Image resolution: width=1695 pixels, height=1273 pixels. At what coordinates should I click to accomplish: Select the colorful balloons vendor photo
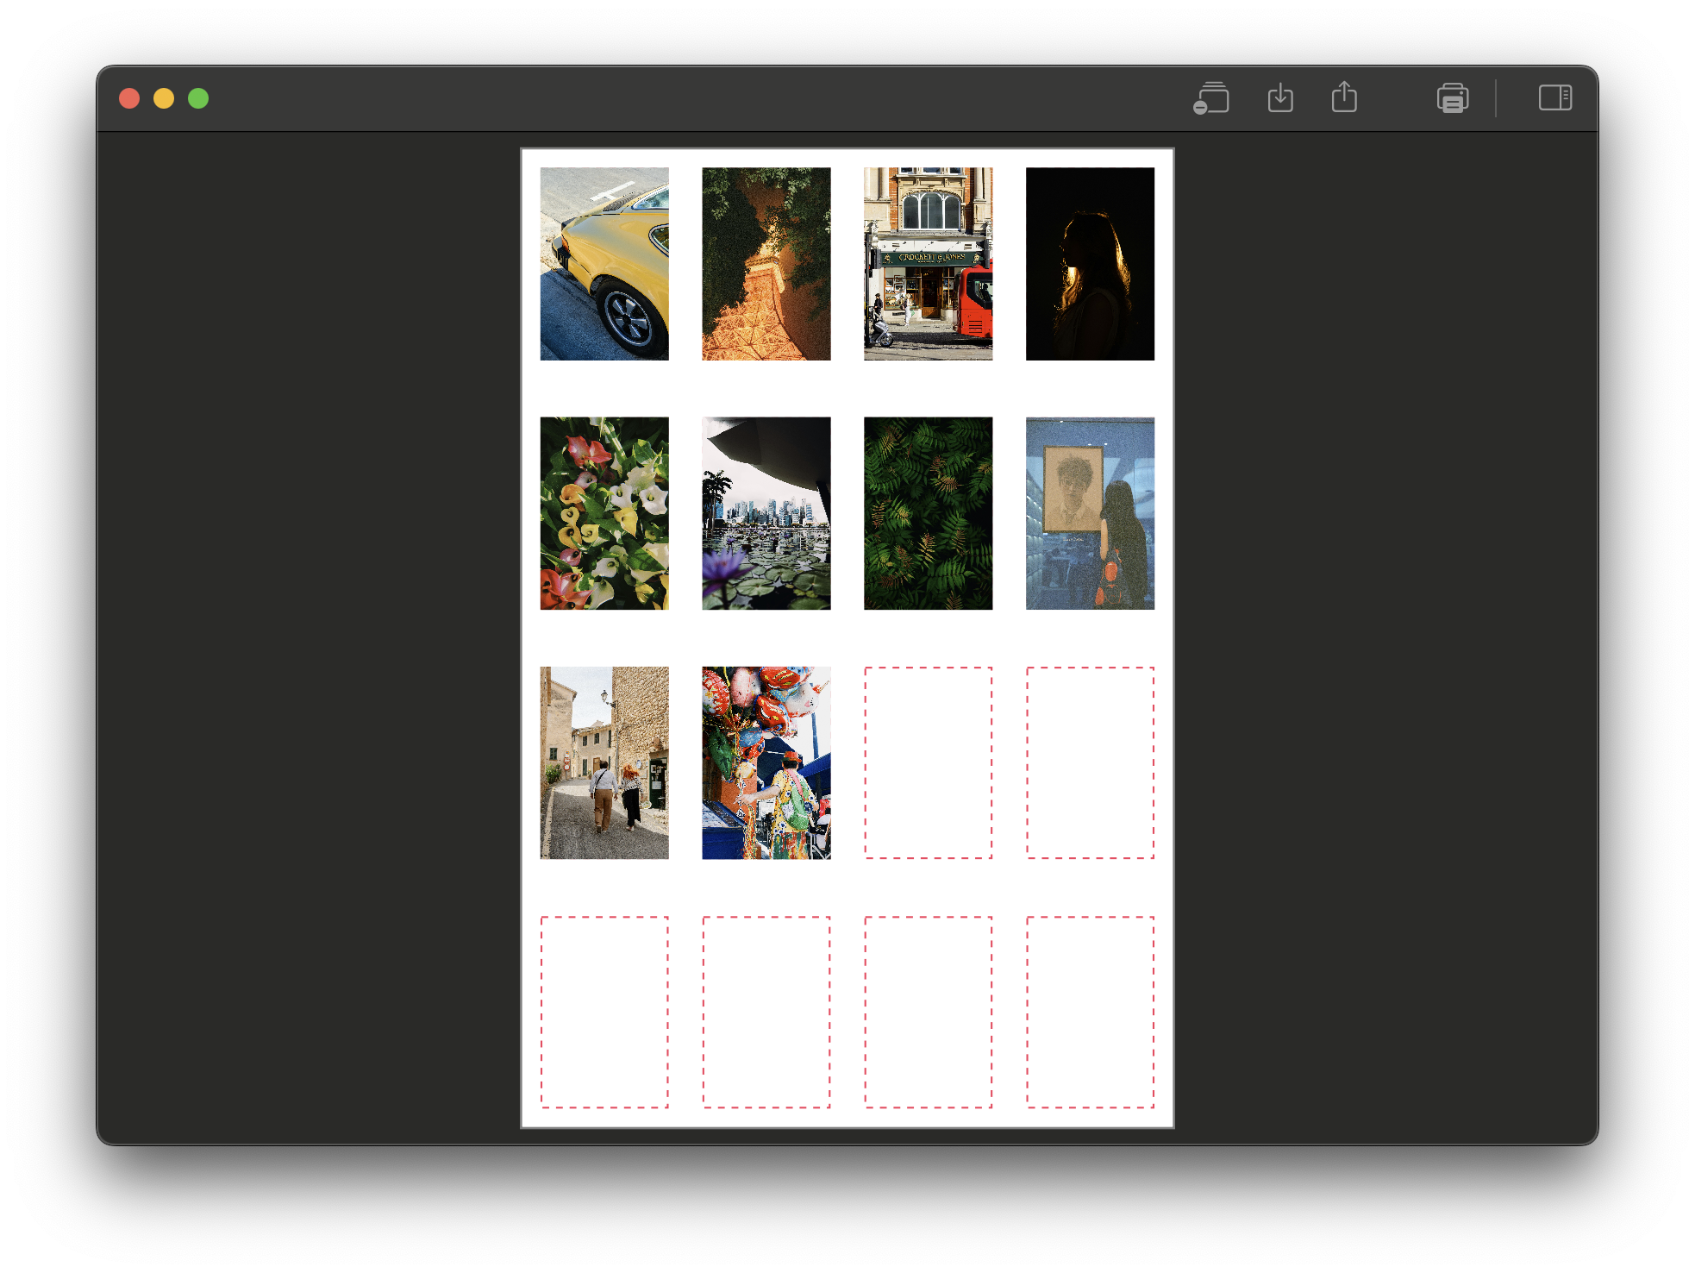(x=766, y=762)
